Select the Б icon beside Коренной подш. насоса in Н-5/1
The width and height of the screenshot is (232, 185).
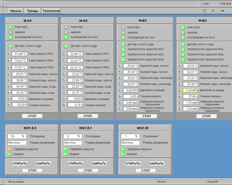[x=8, y=74]
